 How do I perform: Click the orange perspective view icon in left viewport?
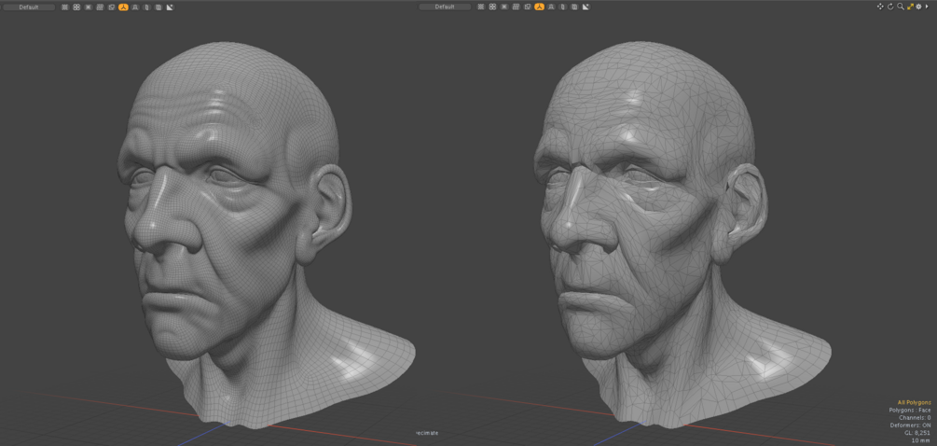123,7
